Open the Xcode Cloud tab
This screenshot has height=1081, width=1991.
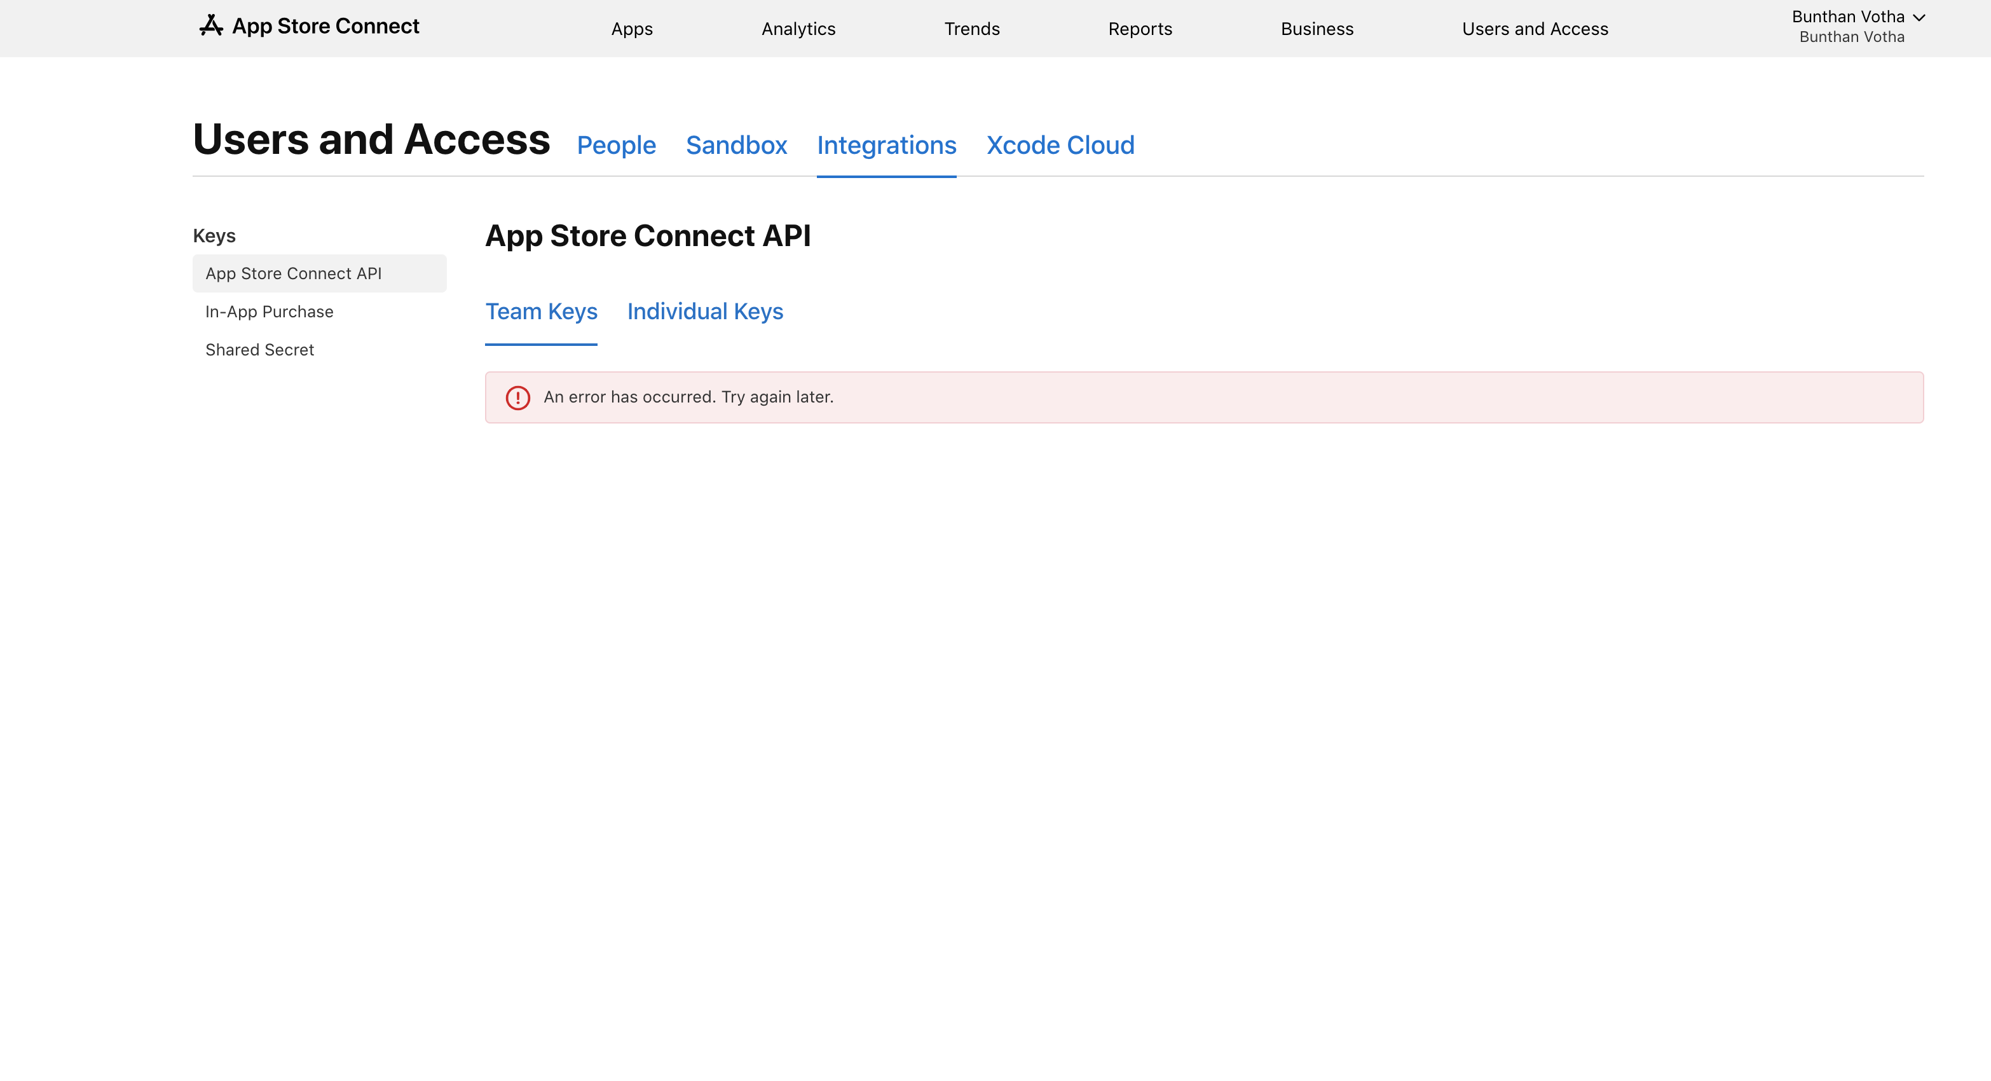tap(1060, 146)
